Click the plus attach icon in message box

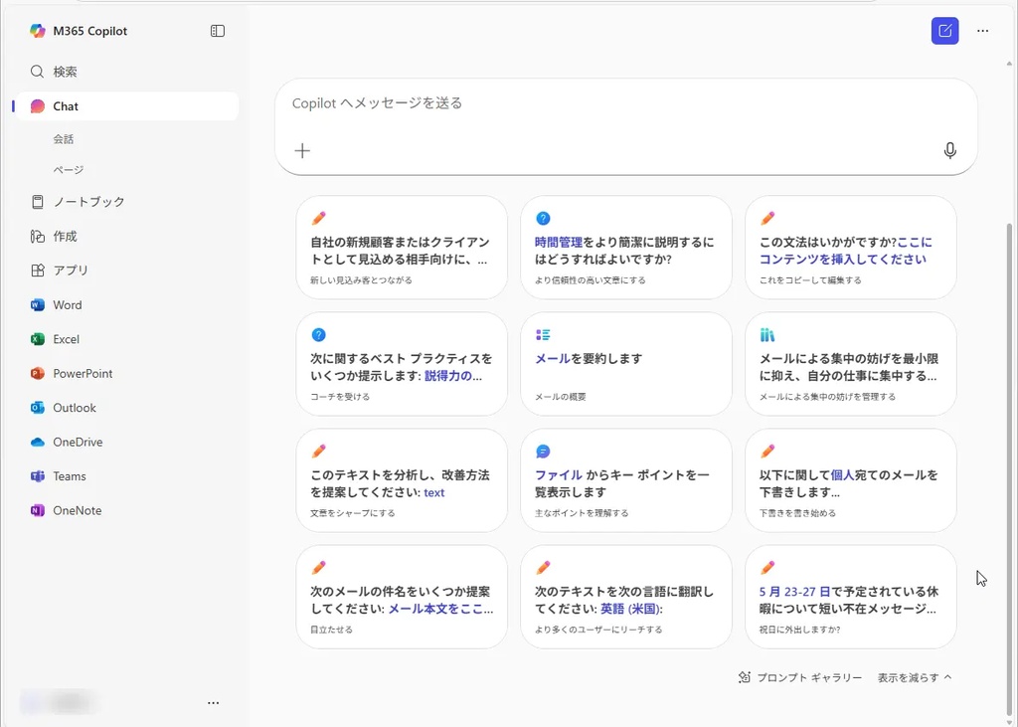[x=302, y=151]
